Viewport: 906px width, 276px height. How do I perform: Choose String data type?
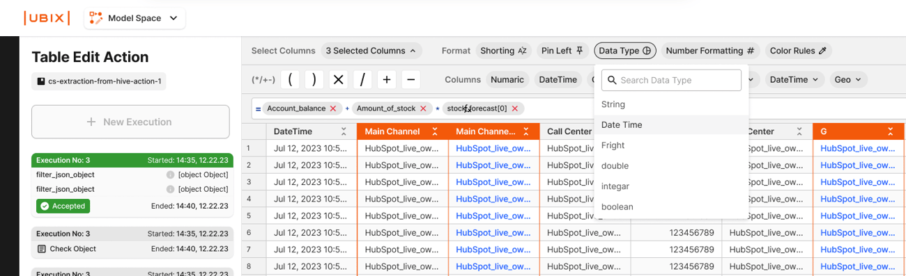coord(671,104)
